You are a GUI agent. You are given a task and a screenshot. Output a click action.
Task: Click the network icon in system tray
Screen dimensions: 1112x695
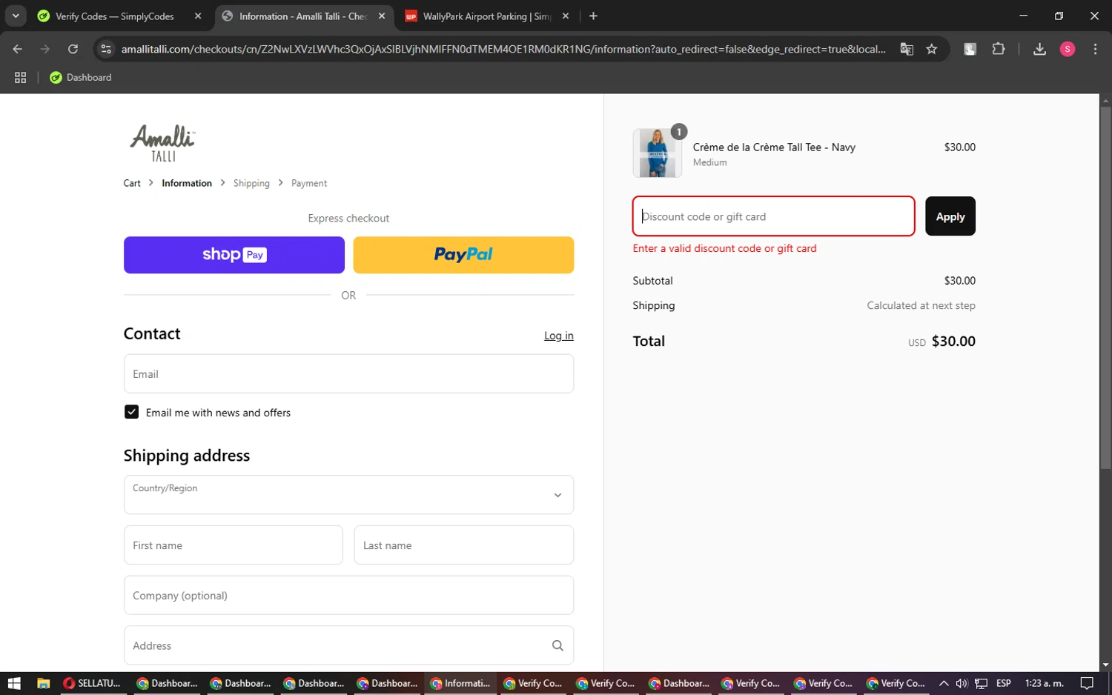coord(981,683)
